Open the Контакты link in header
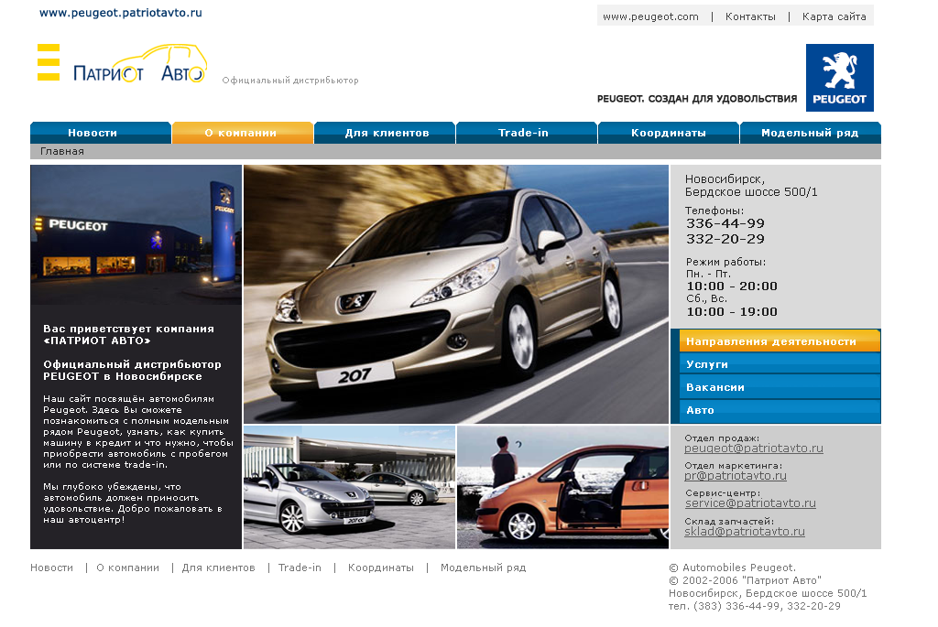This screenshot has height=627, width=938. point(750,16)
